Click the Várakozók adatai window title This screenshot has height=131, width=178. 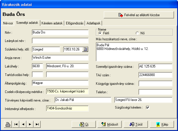tap(17, 5)
